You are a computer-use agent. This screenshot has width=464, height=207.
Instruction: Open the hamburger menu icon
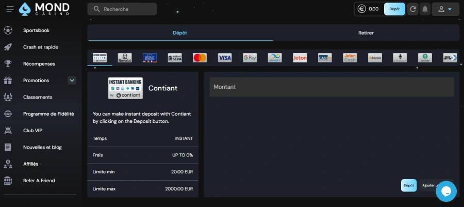[x=10, y=9]
